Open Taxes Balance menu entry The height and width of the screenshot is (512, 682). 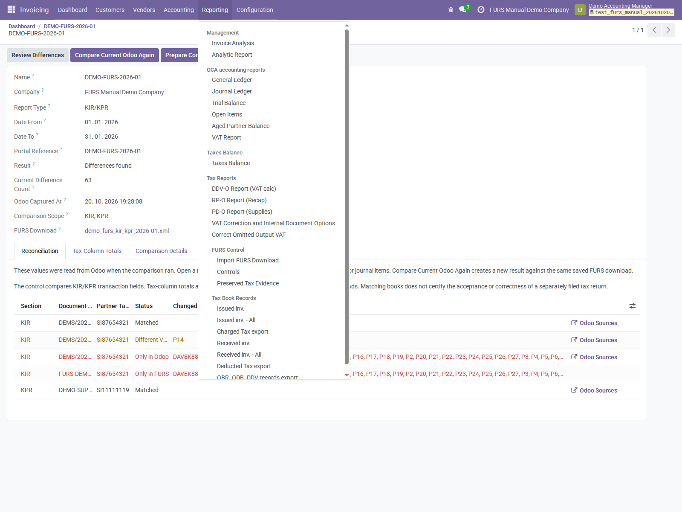(231, 163)
